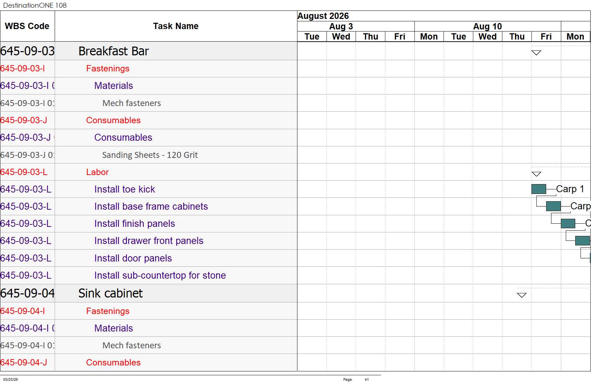Select Mech fasteners under Breakfast Bar
Image resolution: width=591 pixels, height=384 pixels.
coord(132,103)
